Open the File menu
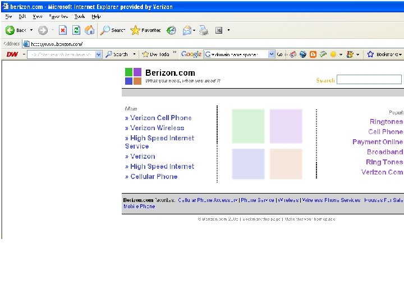Screen dimensions: 404x303 8,16
